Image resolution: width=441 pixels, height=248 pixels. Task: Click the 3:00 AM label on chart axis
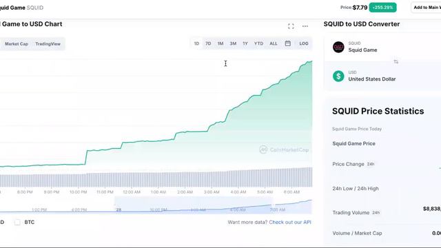click(212, 192)
